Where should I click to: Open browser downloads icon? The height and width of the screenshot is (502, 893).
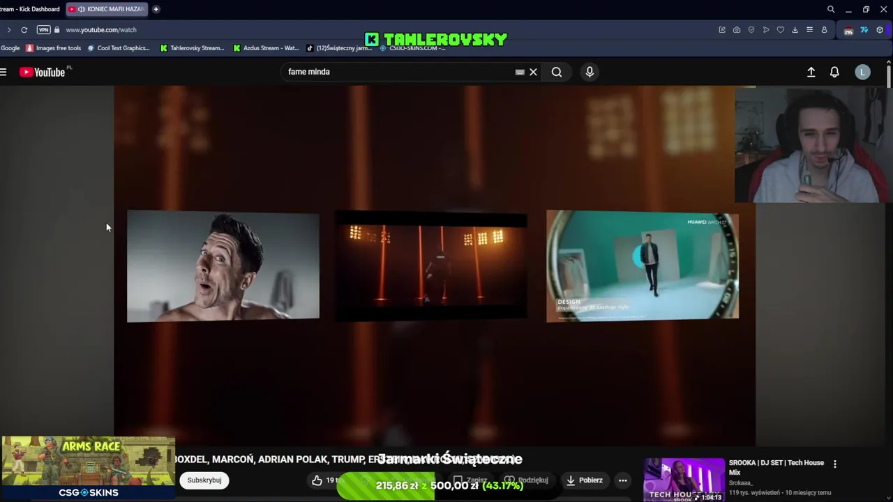pyautogui.click(x=795, y=30)
